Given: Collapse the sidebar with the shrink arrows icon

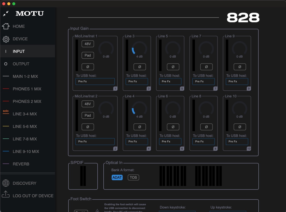Looking at the screenshot, I should click(x=6, y=14).
